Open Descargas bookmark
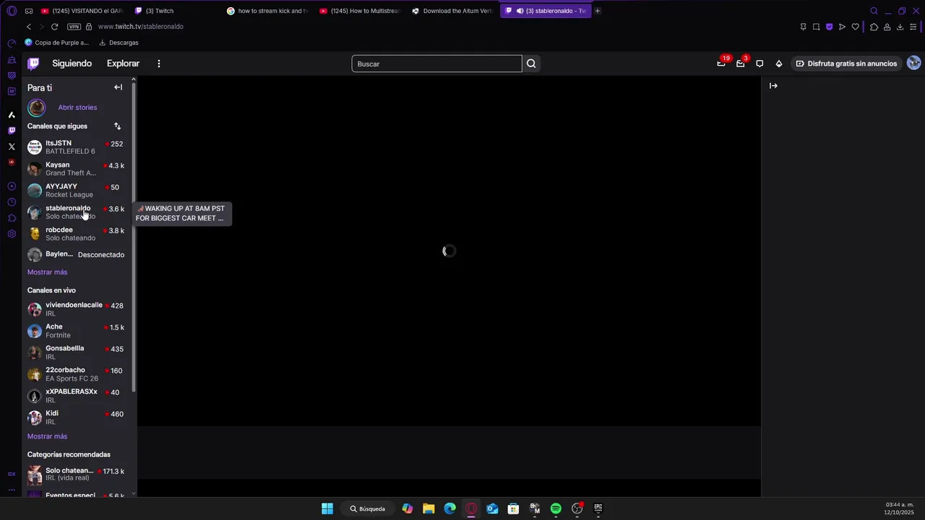The height and width of the screenshot is (520, 925). tap(119, 43)
